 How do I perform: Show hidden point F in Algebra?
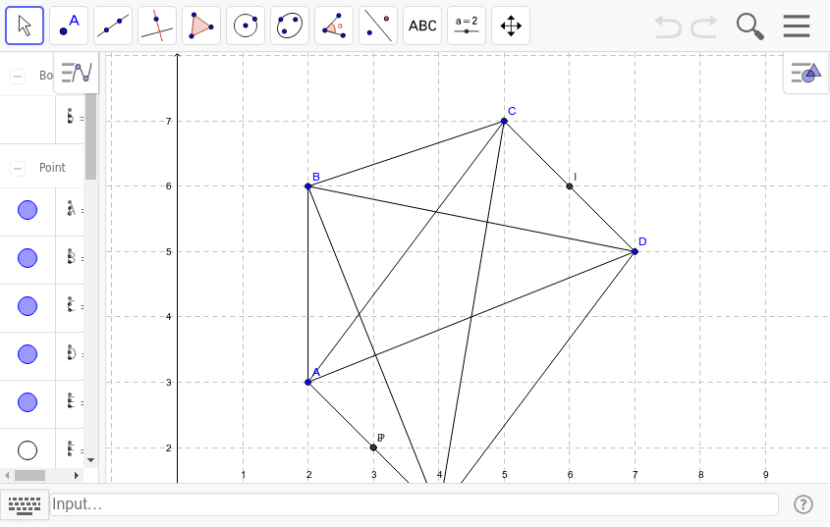click(x=28, y=450)
